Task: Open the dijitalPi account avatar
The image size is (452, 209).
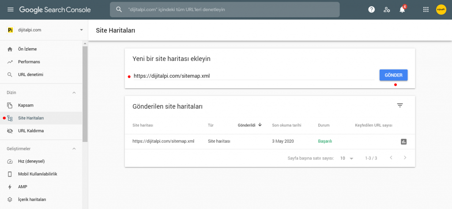Action: point(441,10)
